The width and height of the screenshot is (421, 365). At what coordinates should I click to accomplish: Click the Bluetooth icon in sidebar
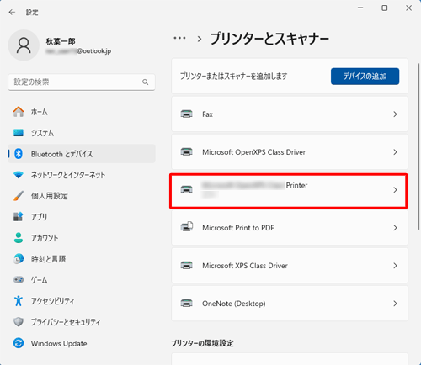[x=19, y=154]
